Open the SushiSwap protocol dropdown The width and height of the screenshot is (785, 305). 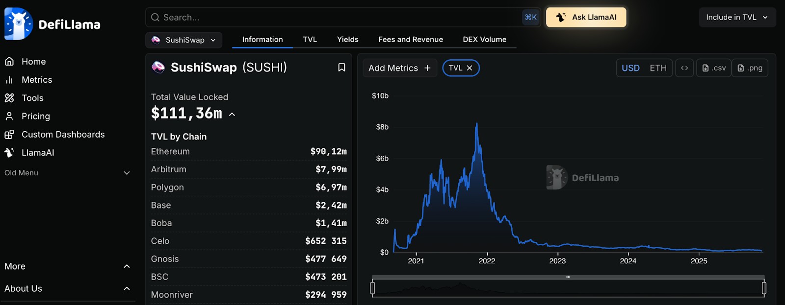184,40
